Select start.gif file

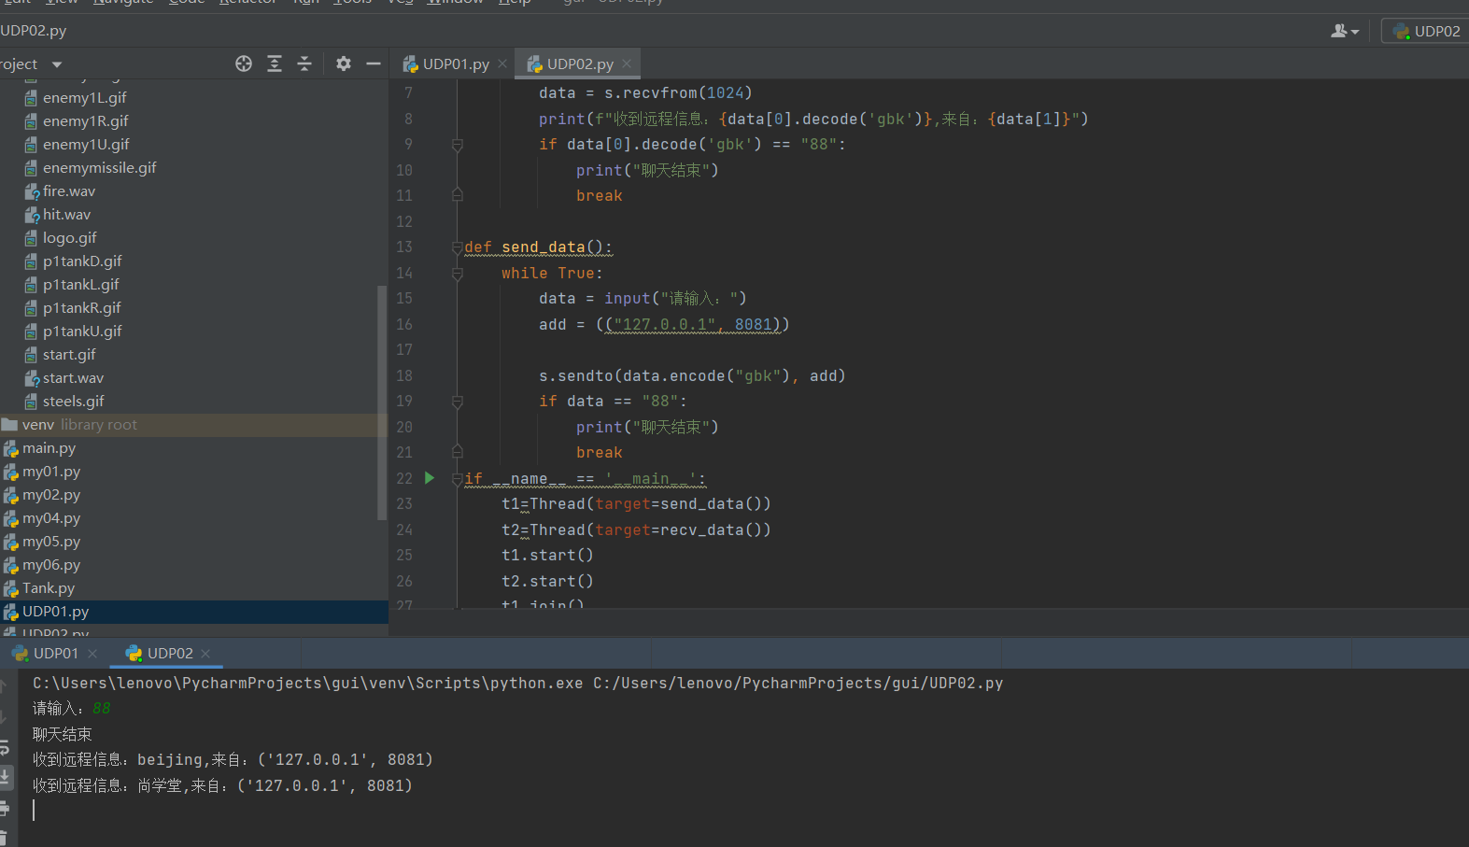[x=69, y=355]
